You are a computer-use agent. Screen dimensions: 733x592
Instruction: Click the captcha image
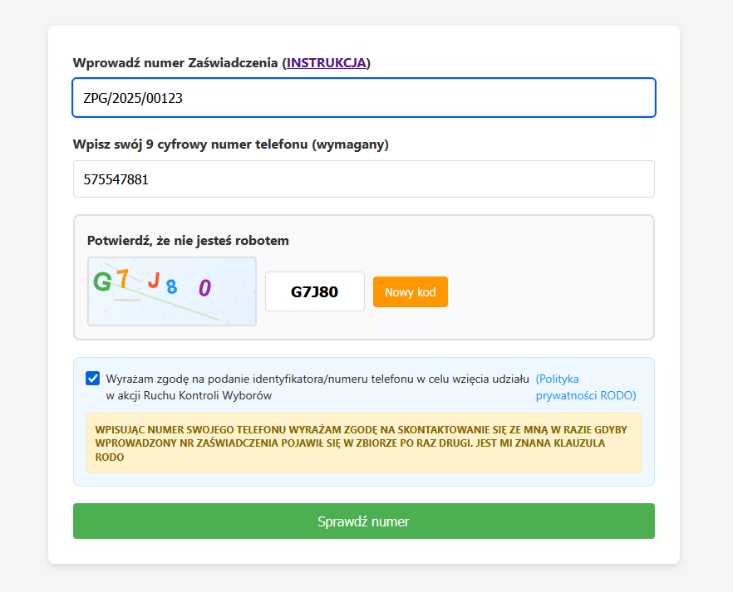click(x=172, y=291)
